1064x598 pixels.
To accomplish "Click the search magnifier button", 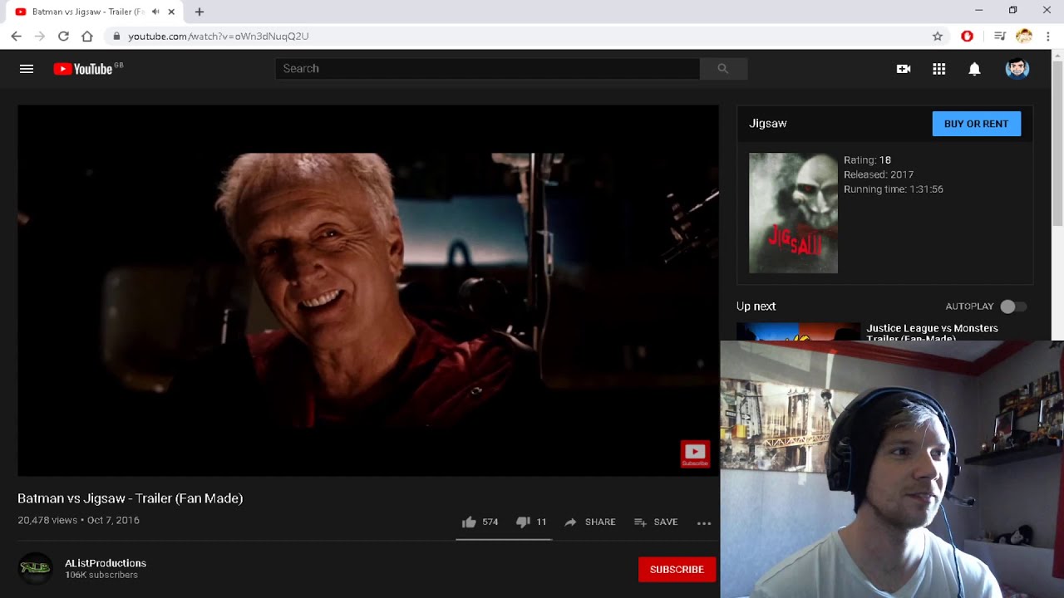I will (723, 69).
